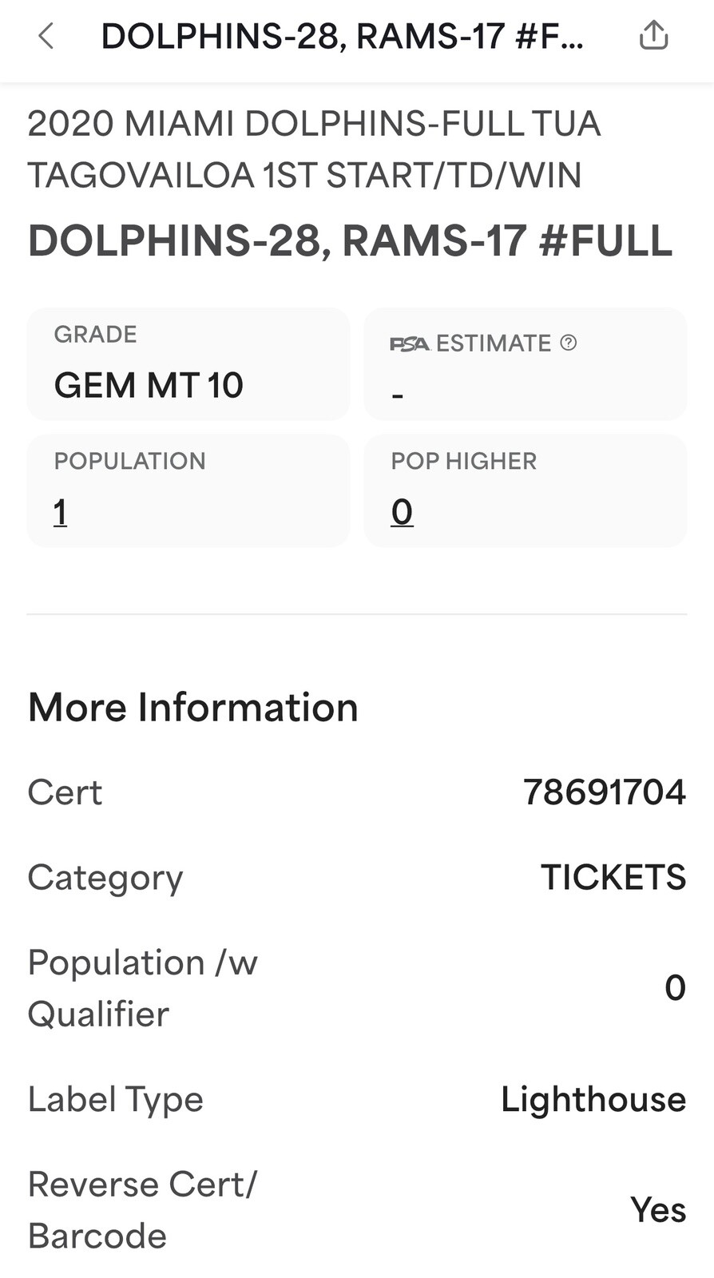714x1278 pixels.
Task: Click the PSA Estimate help question mark
Action: pos(569,343)
